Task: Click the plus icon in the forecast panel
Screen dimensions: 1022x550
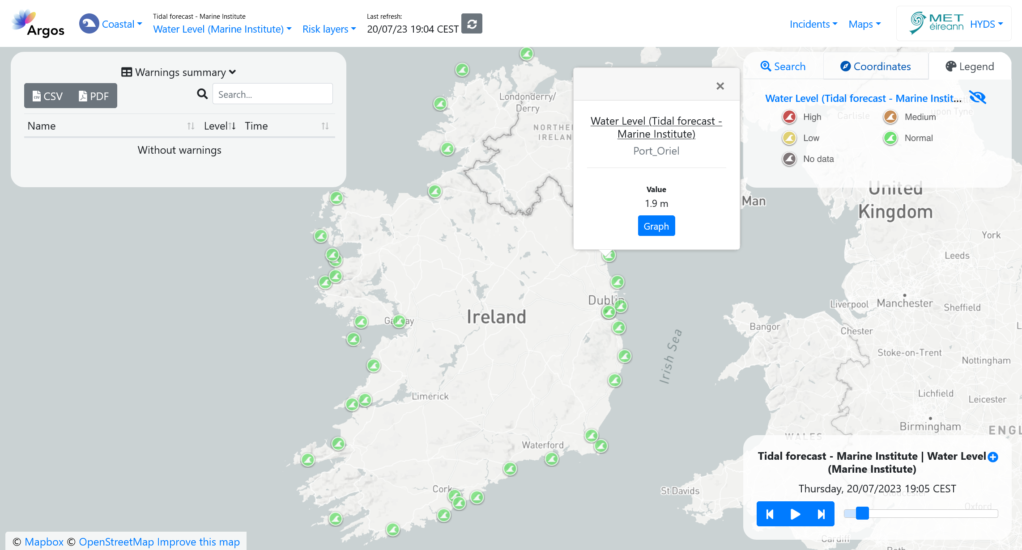Action: (x=993, y=457)
